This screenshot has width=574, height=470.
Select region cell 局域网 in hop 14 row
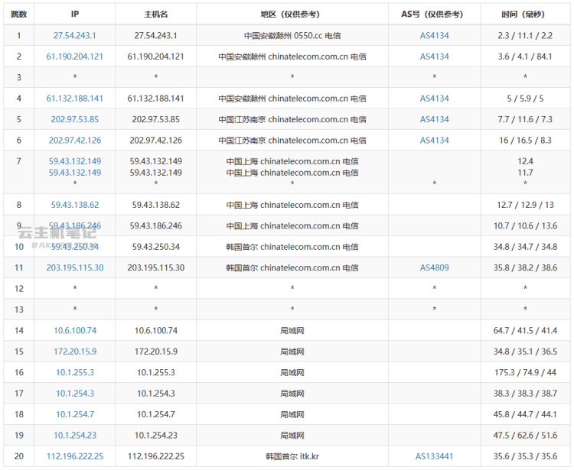click(292, 330)
